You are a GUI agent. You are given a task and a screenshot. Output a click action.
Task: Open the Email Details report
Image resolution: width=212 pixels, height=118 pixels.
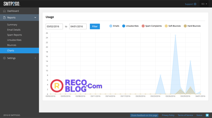pyautogui.click(x=14, y=30)
